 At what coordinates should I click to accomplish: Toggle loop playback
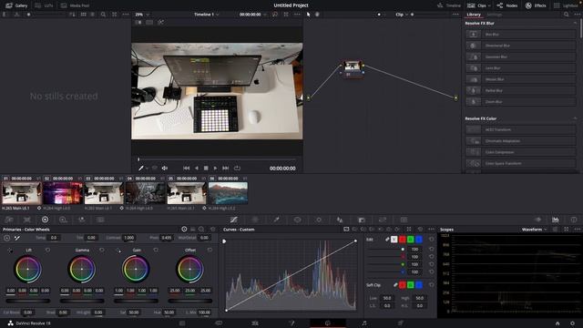237,168
